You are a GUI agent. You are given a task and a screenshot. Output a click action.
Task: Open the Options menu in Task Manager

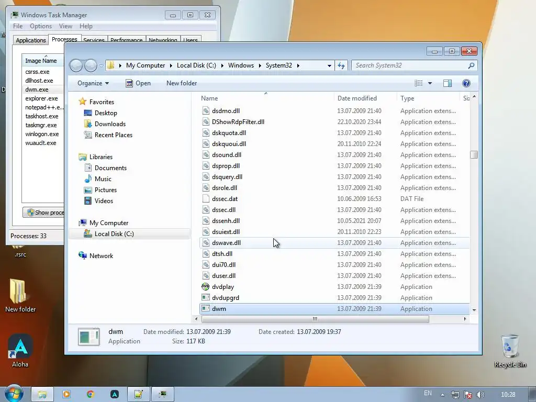coord(41,26)
